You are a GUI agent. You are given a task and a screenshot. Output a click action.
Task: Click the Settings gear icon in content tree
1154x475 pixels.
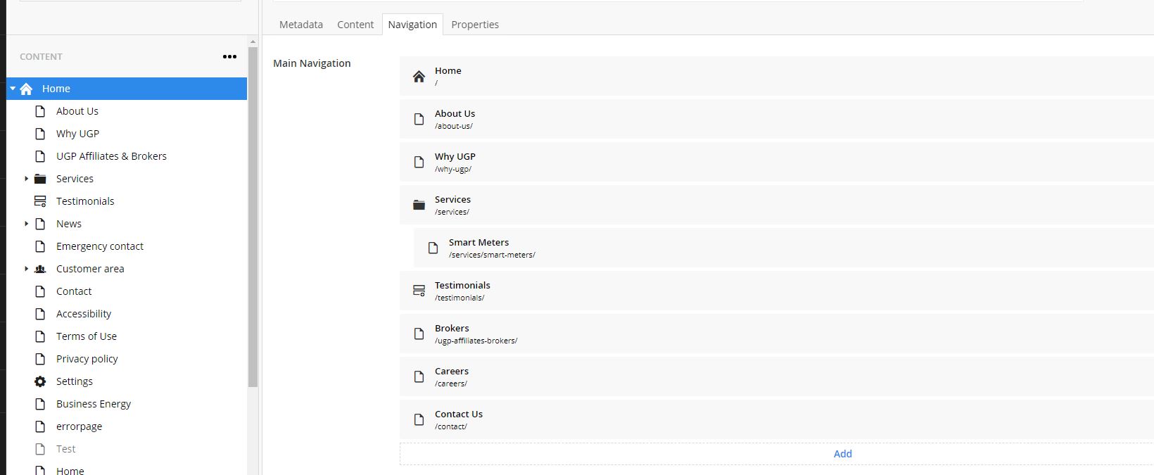tap(40, 381)
